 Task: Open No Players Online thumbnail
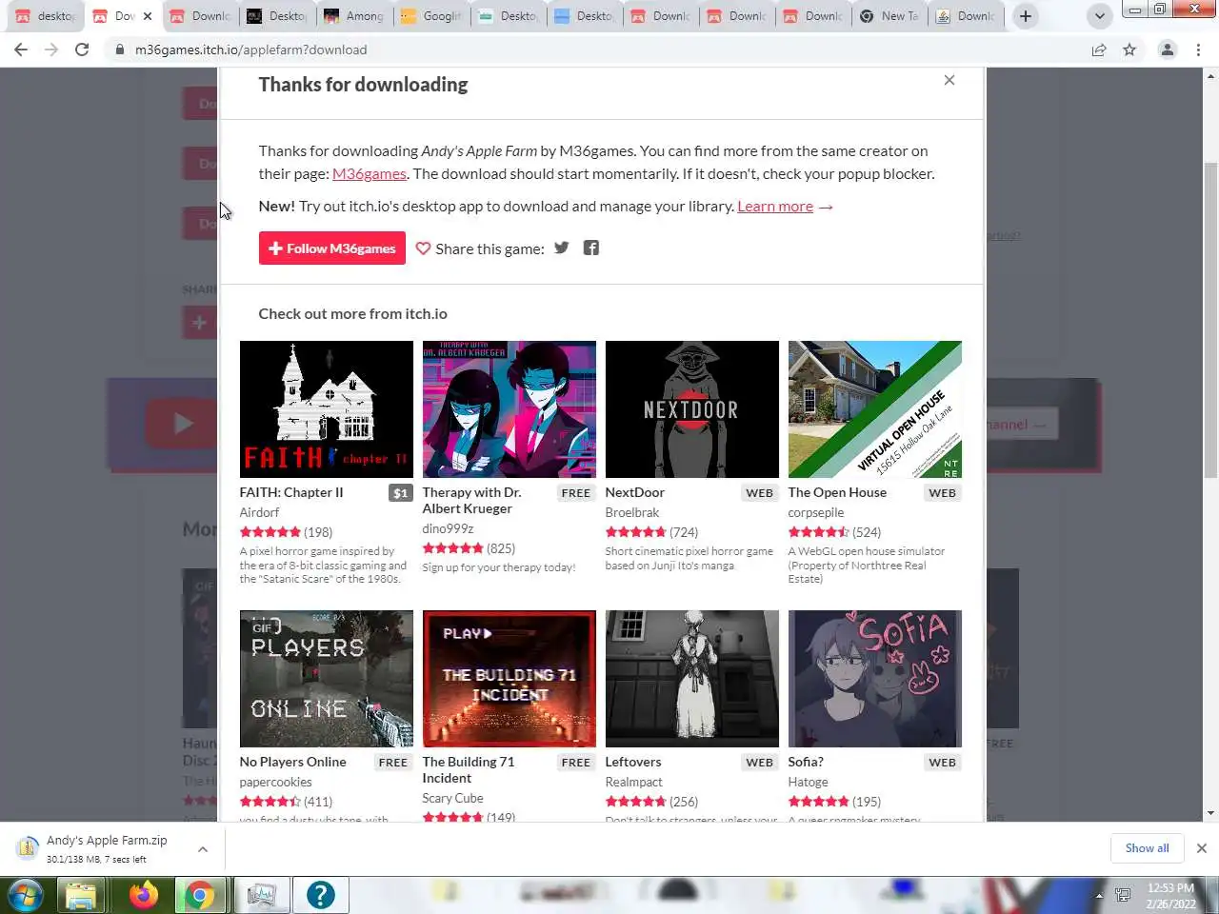327,679
